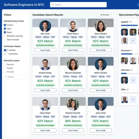Screen dimensions: 139x139
Task: Check the Data Analysis skill filter
Action: (x=5, y=40)
